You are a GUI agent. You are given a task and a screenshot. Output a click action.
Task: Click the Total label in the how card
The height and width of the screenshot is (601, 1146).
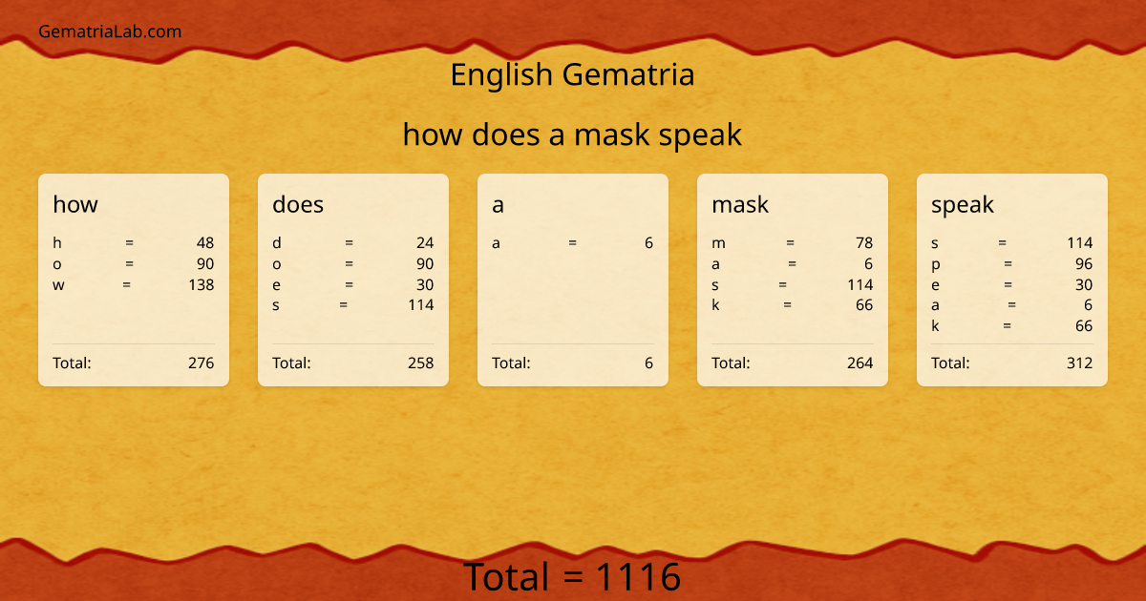click(72, 363)
